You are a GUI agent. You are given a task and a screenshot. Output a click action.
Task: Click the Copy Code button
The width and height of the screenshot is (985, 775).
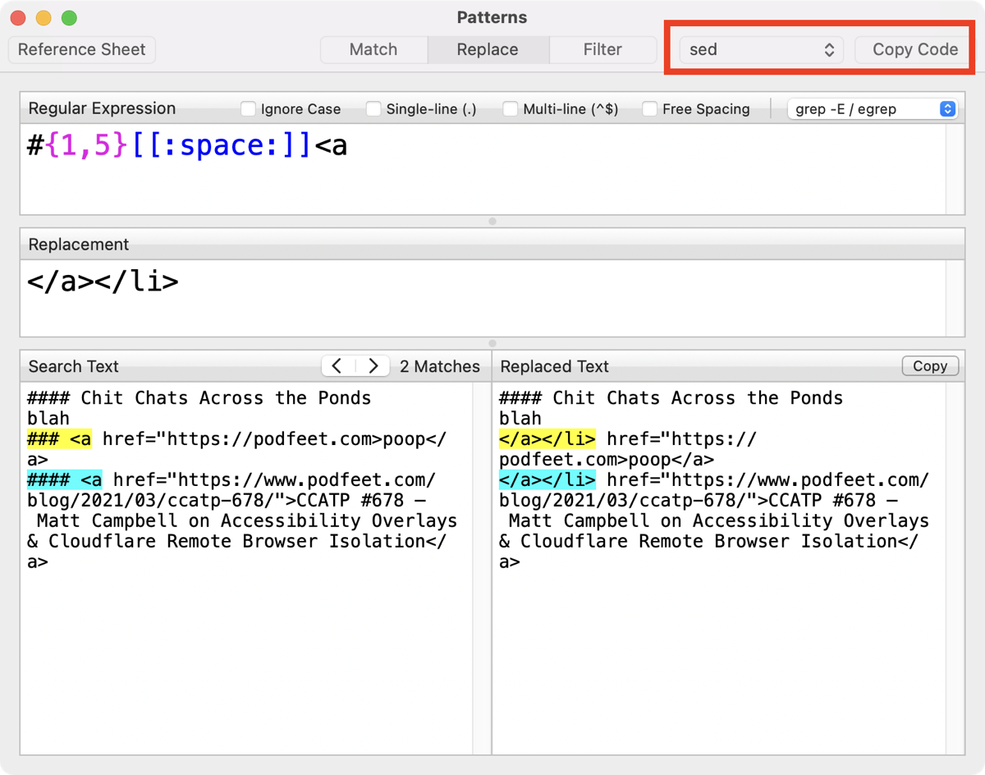pyautogui.click(x=914, y=49)
